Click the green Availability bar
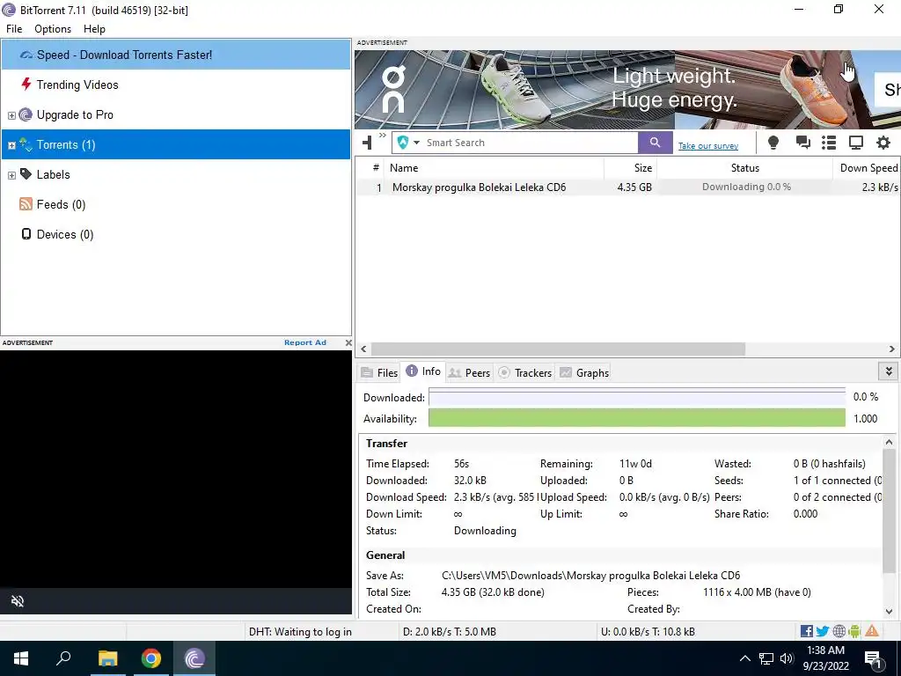Viewport: 901px width, 676px height. tap(637, 418)
